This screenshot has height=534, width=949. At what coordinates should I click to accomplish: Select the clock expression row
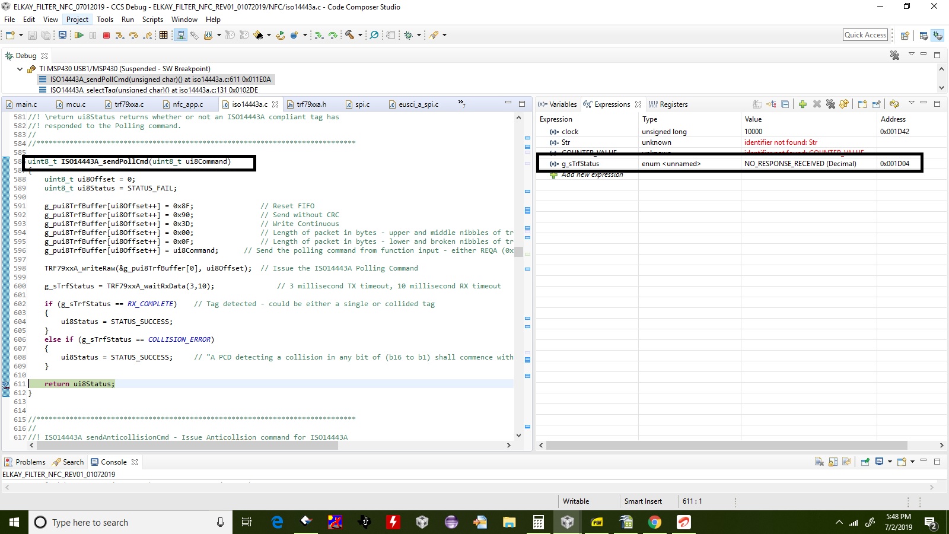(730, 132)
